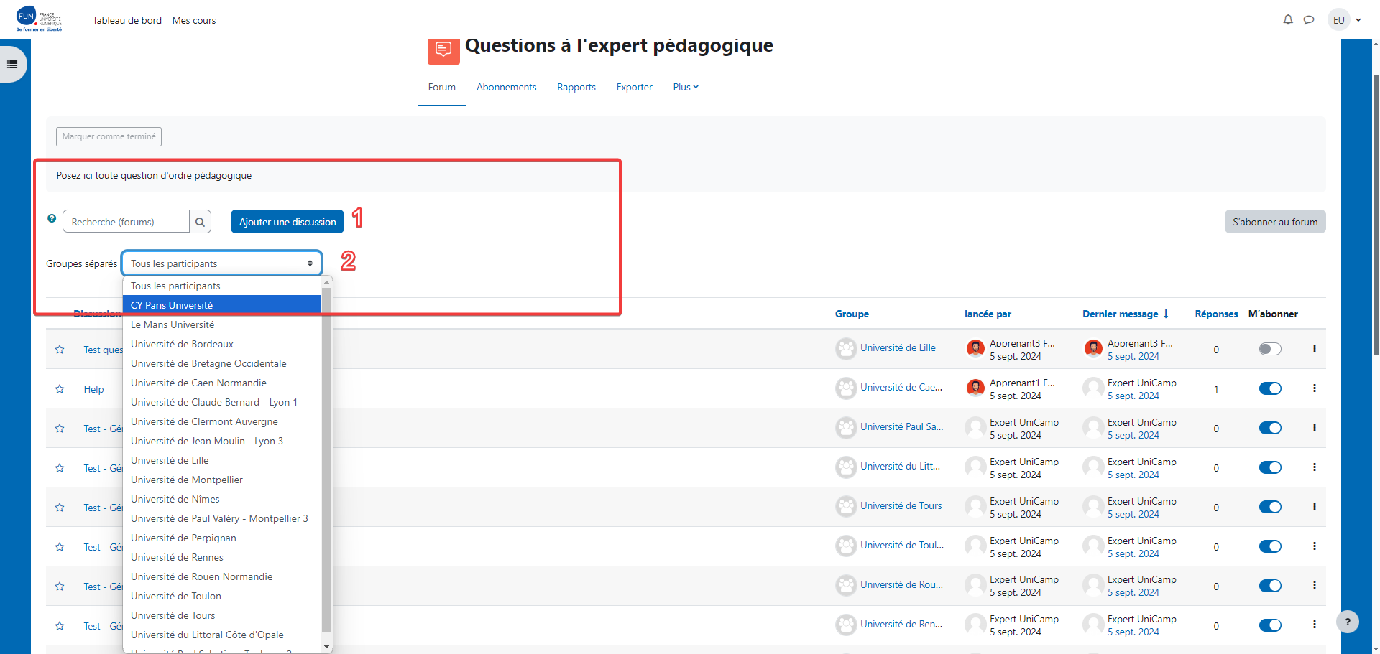Image resolution: width=1380 pixels, height=654 pixels.
Task: Disable subscription for Université de Ren... discussion
Action: pos(1270,625)
